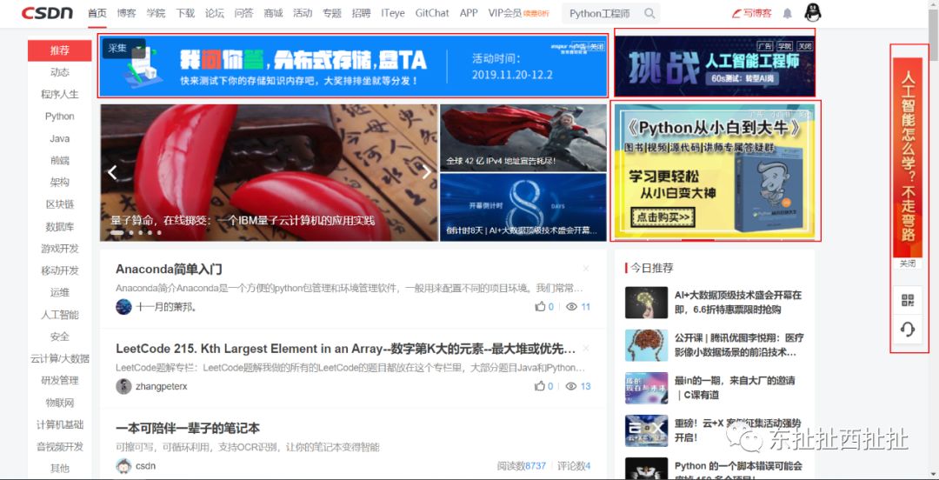Select the 云计算/大数据 category
Screen dimensions: 939x480
point(59,358)
